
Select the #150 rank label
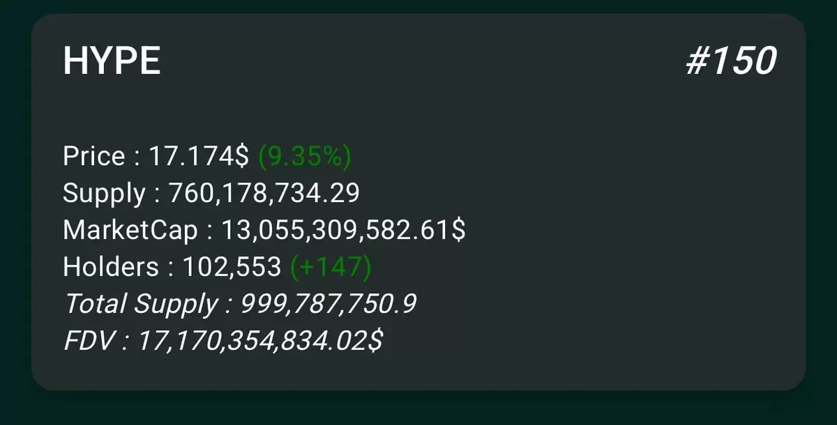click(x=731, y=61)
